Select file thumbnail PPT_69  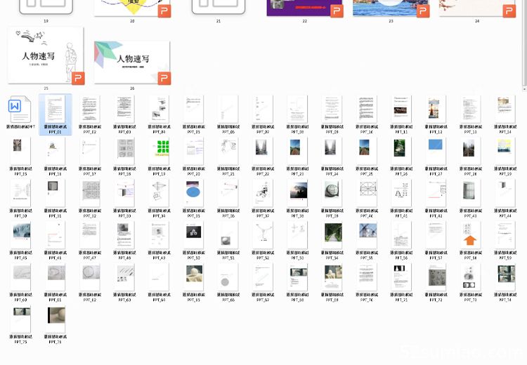[x=332, y=277]
